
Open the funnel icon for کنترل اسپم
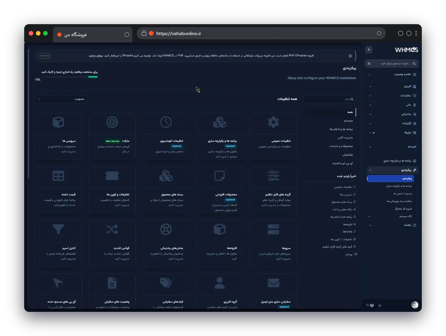tap(58, 229)
